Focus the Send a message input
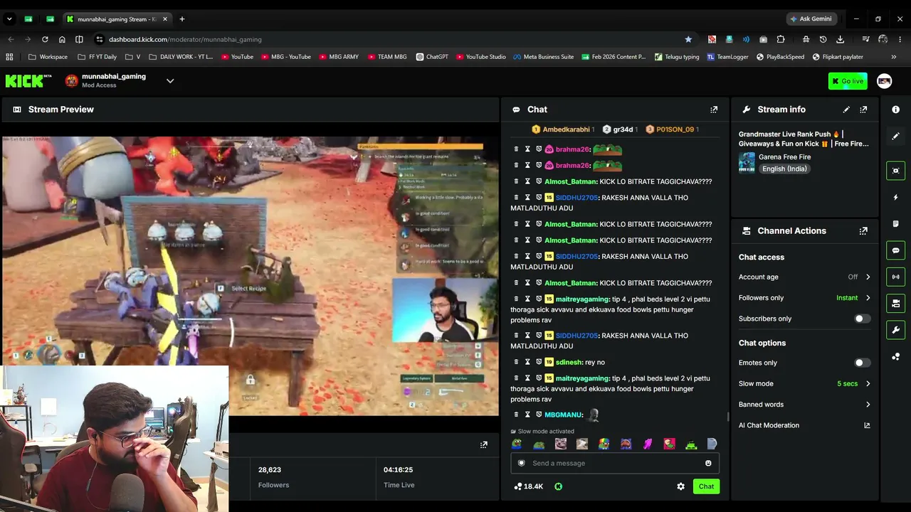The image size is (911, 512). (x=615, y=463)
